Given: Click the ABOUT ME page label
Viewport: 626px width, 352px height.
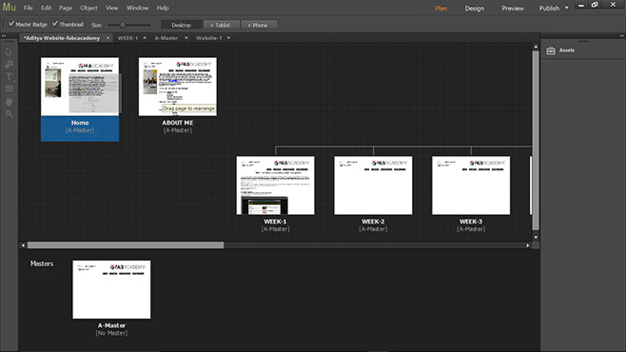Looking at the screenshot, I should [x=178, y=123].
